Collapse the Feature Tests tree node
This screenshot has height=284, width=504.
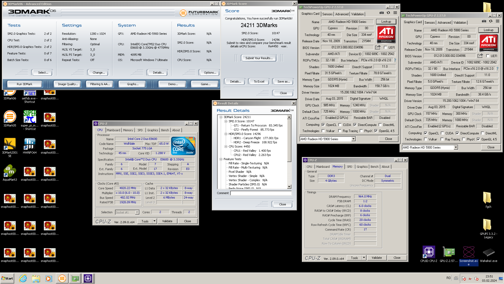pos(221,159)
